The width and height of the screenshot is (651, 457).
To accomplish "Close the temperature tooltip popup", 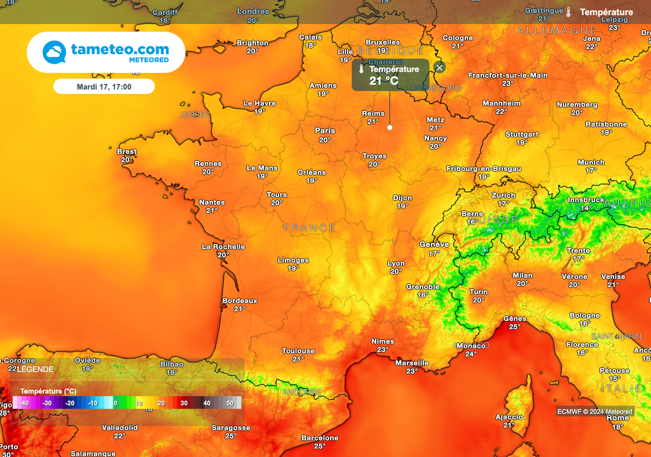I will 440,67.
